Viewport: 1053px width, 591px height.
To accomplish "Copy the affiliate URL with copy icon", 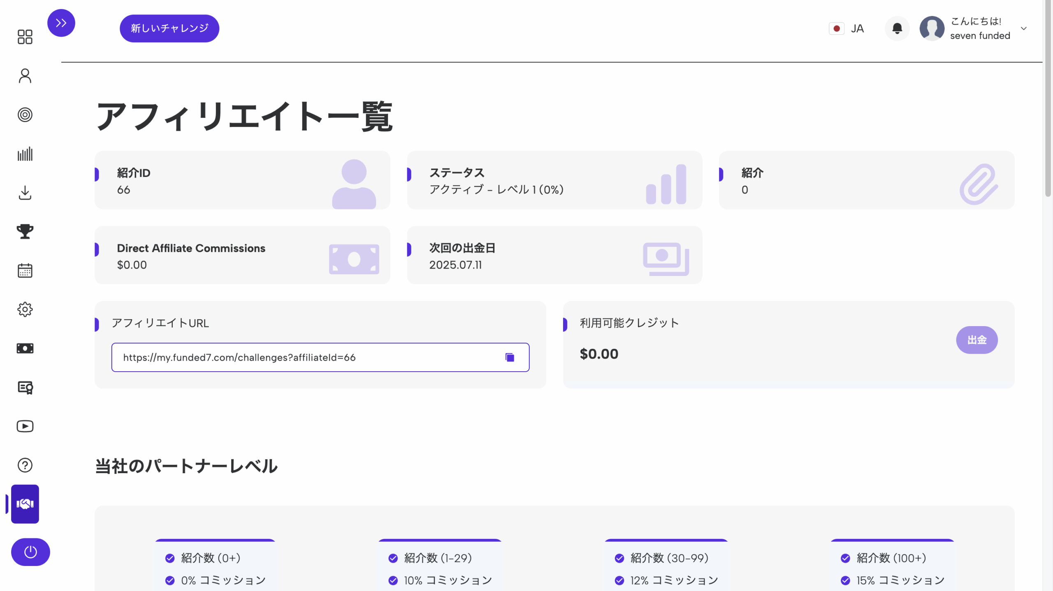I will 510,357.
